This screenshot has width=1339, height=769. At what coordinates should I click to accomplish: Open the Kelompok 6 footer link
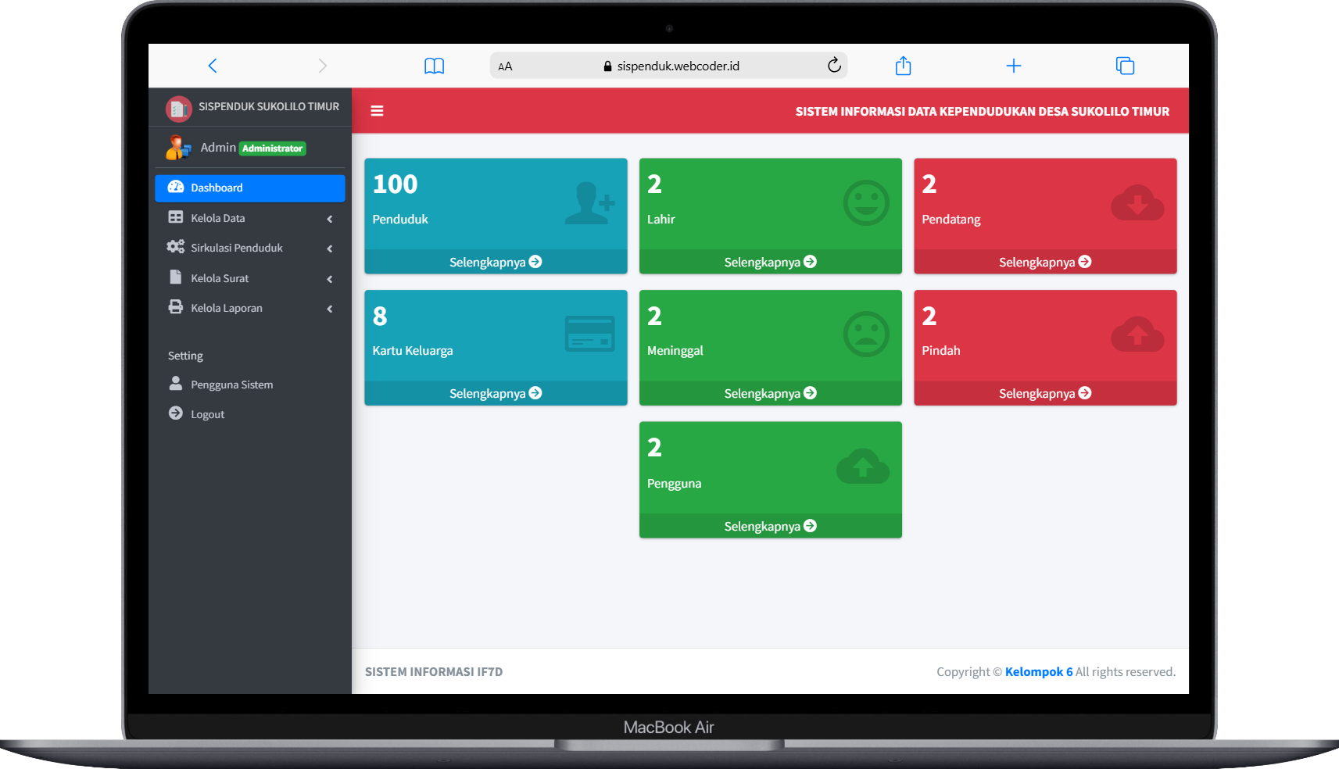1039,671
